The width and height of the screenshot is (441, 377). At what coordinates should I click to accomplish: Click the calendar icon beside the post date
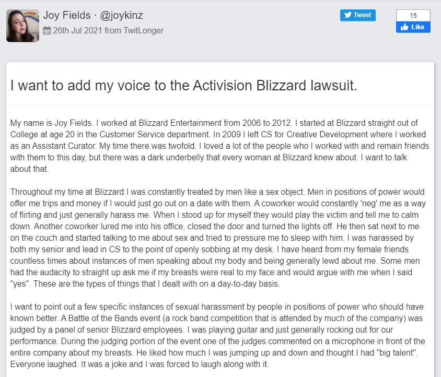pyautogui.click(x=47, y=30)
